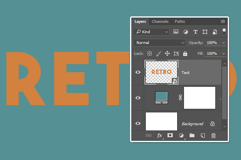The image size is (241, 160).
Task: Click the mask link chain icon
Action: point(180,98)
